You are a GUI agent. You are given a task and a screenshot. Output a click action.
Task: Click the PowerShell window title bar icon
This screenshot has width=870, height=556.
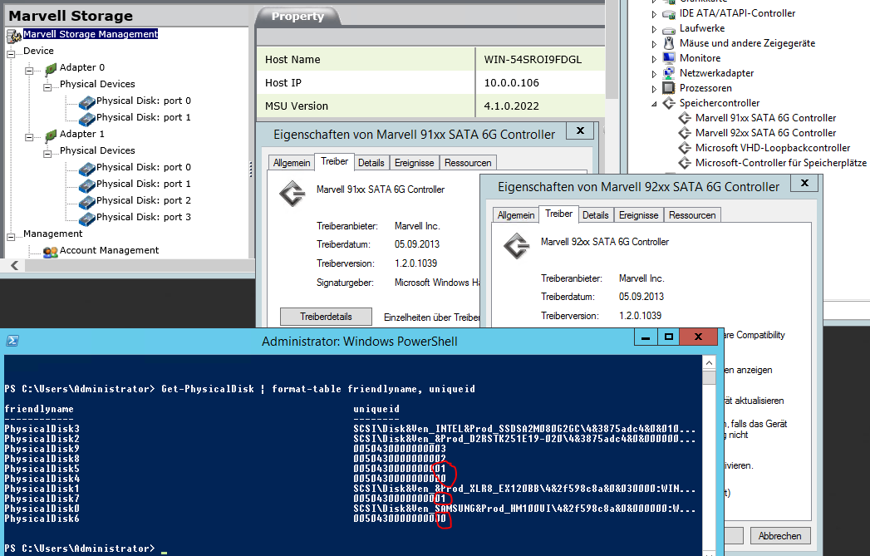(12, 341)
